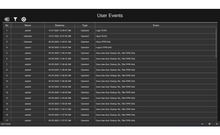
Task: Open the filter funnel icon
Action: click(15, 19)
